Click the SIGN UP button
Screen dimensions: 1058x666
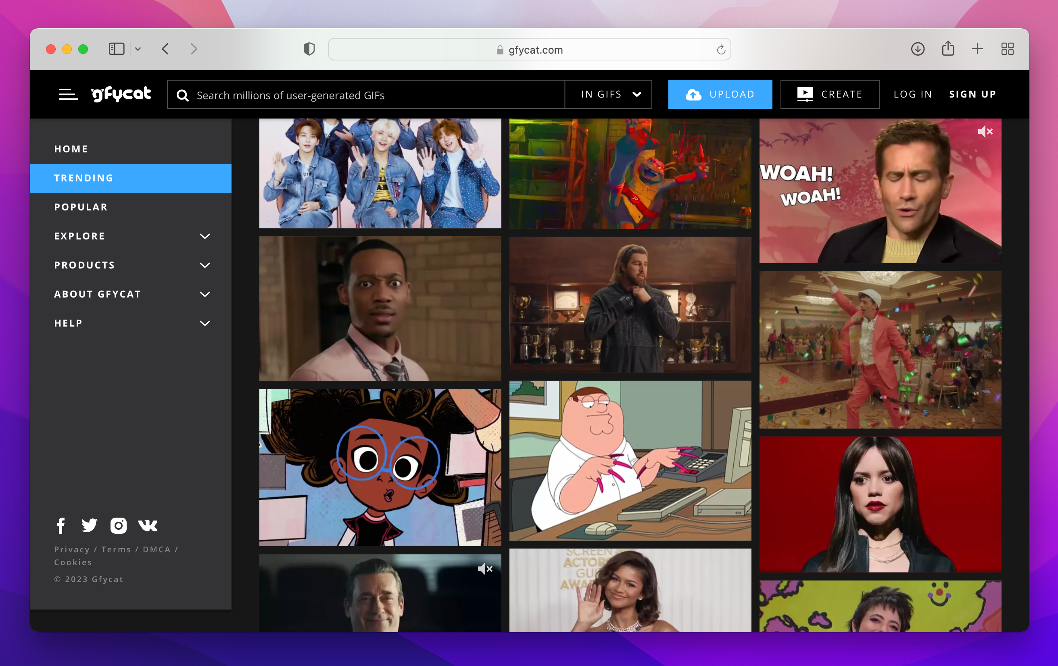point(974,94)
